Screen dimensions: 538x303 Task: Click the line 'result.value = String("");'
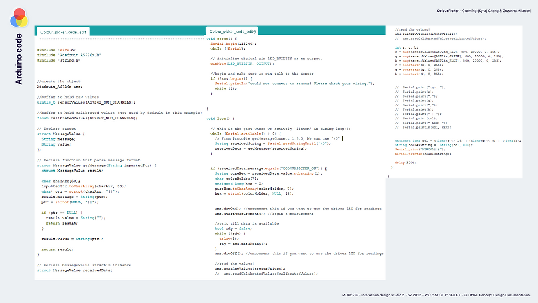pyautogui.click(x=76, y=218)
